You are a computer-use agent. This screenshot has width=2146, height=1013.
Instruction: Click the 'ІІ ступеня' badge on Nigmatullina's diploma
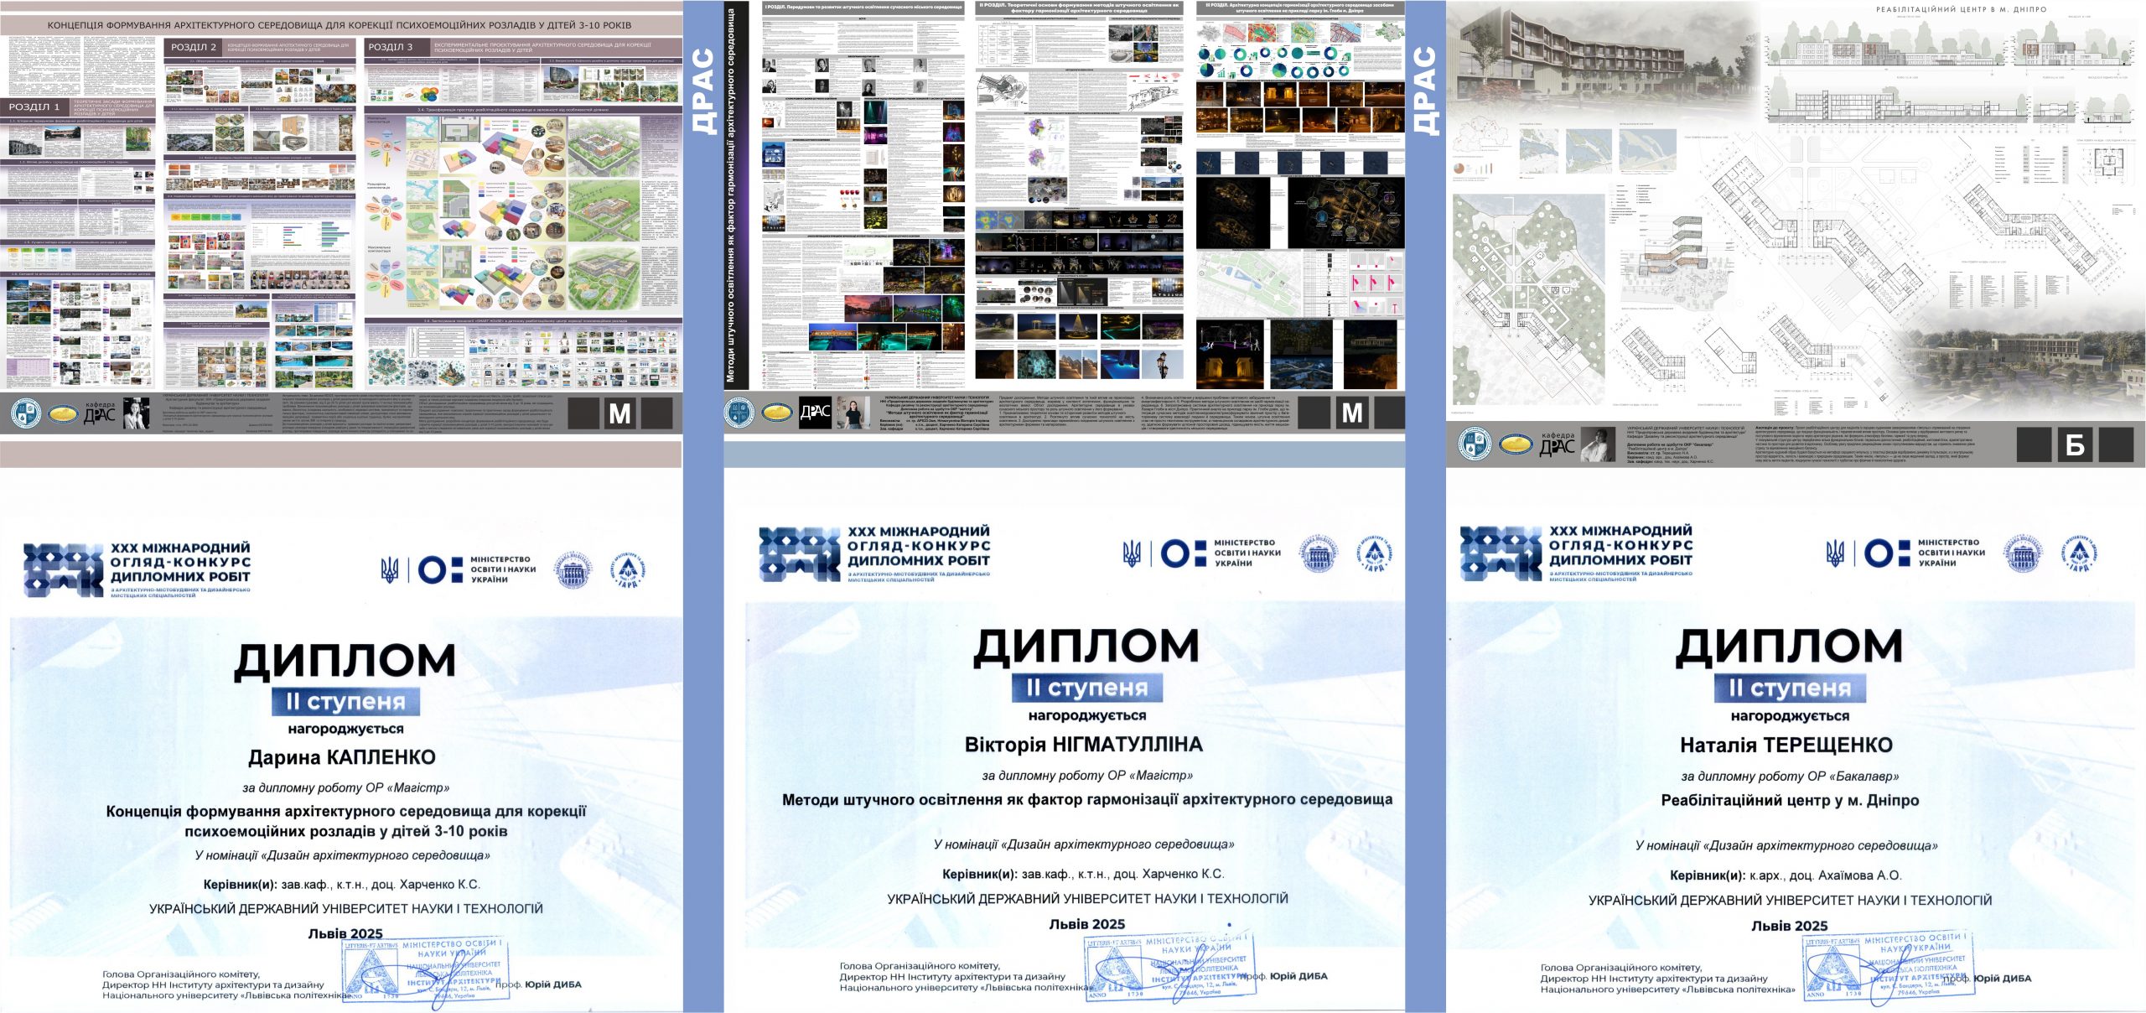click(x=1086, y=688)
